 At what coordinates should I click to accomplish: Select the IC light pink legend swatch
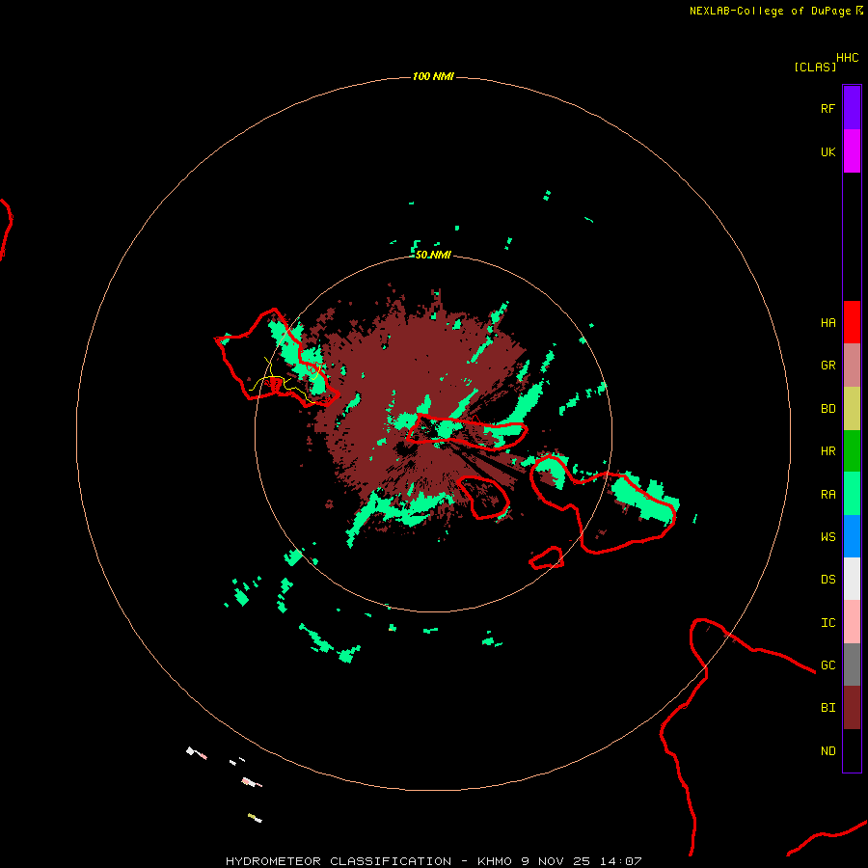pos(852,622)
